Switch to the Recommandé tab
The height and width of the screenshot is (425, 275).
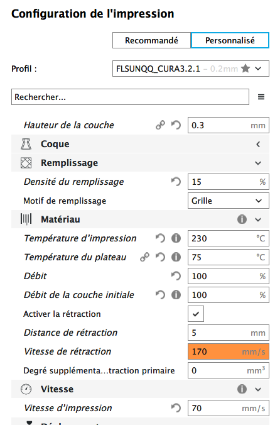(x=151, y=40)
